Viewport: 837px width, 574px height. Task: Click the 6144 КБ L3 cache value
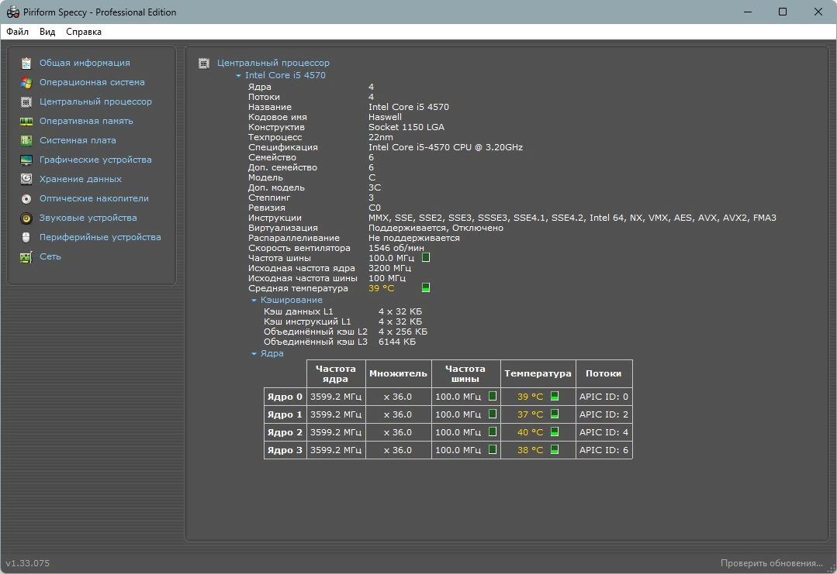[397, 342]
